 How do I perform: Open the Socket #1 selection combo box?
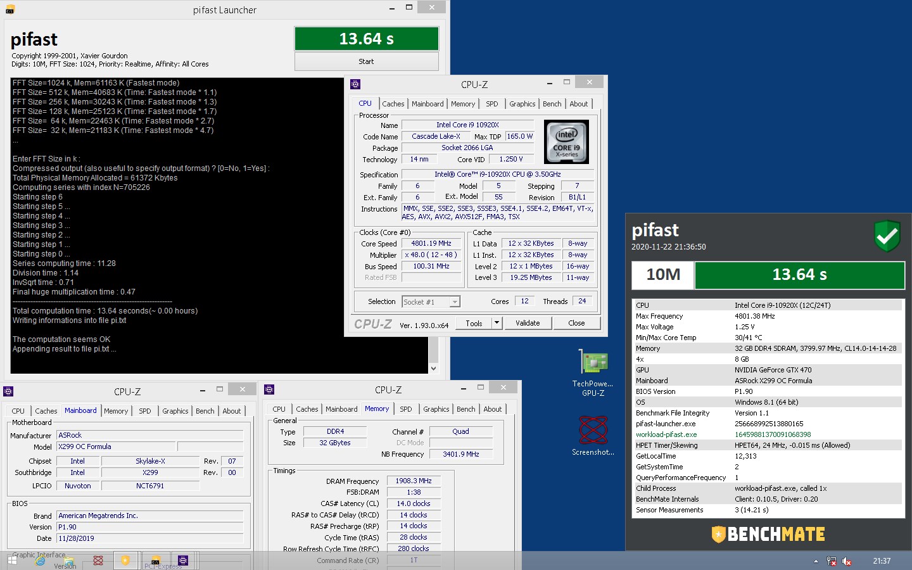tap(431, 302)
